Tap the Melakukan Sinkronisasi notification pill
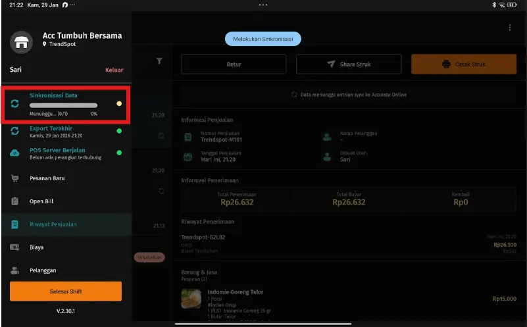 point(263,39)
